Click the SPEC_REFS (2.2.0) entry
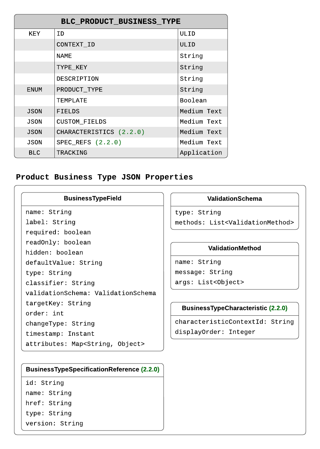Viewport: 320px width, 449px height. coord(107,142)
